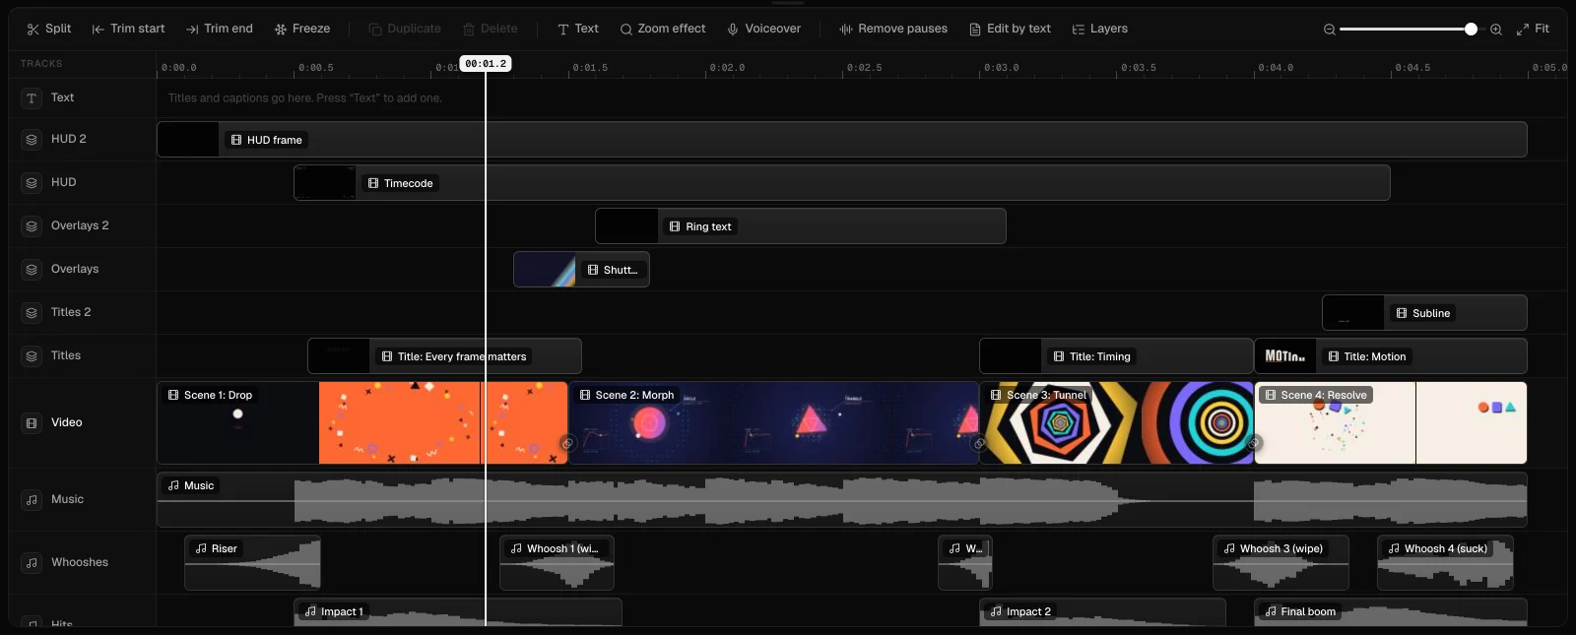Click the Overlays track layer icon
This screenshot has width=1576, height=635.
tap(32, 270)
